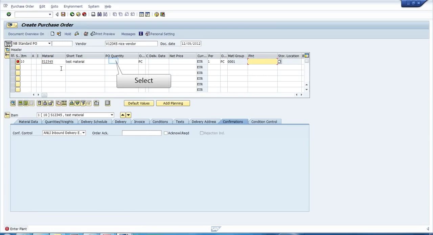
Task: Switch to the Condition Control tab
Action: click(x=264, y=122)
